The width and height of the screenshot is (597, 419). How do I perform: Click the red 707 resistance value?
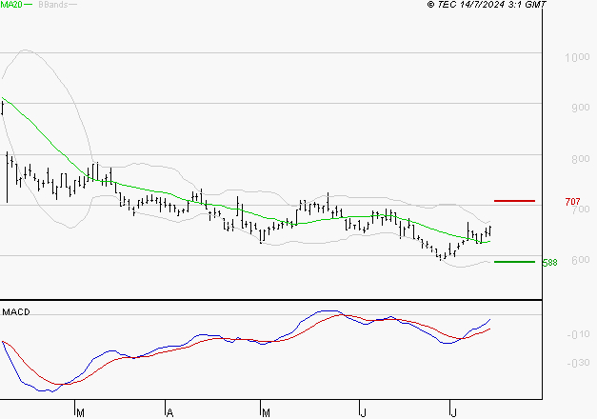click(x=572, y=202)
